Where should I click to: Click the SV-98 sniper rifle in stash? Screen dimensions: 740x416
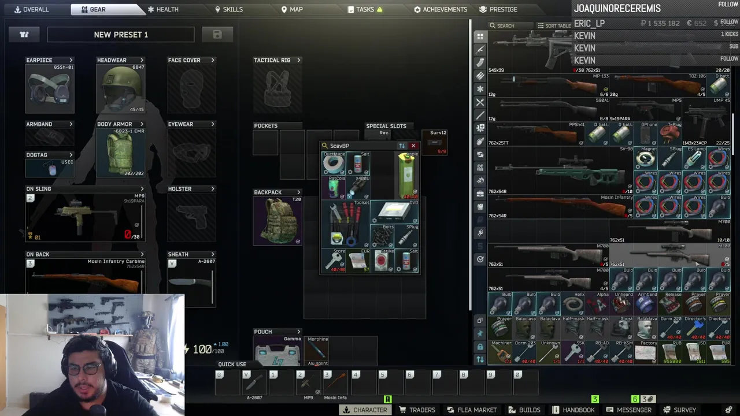(560, 170)
